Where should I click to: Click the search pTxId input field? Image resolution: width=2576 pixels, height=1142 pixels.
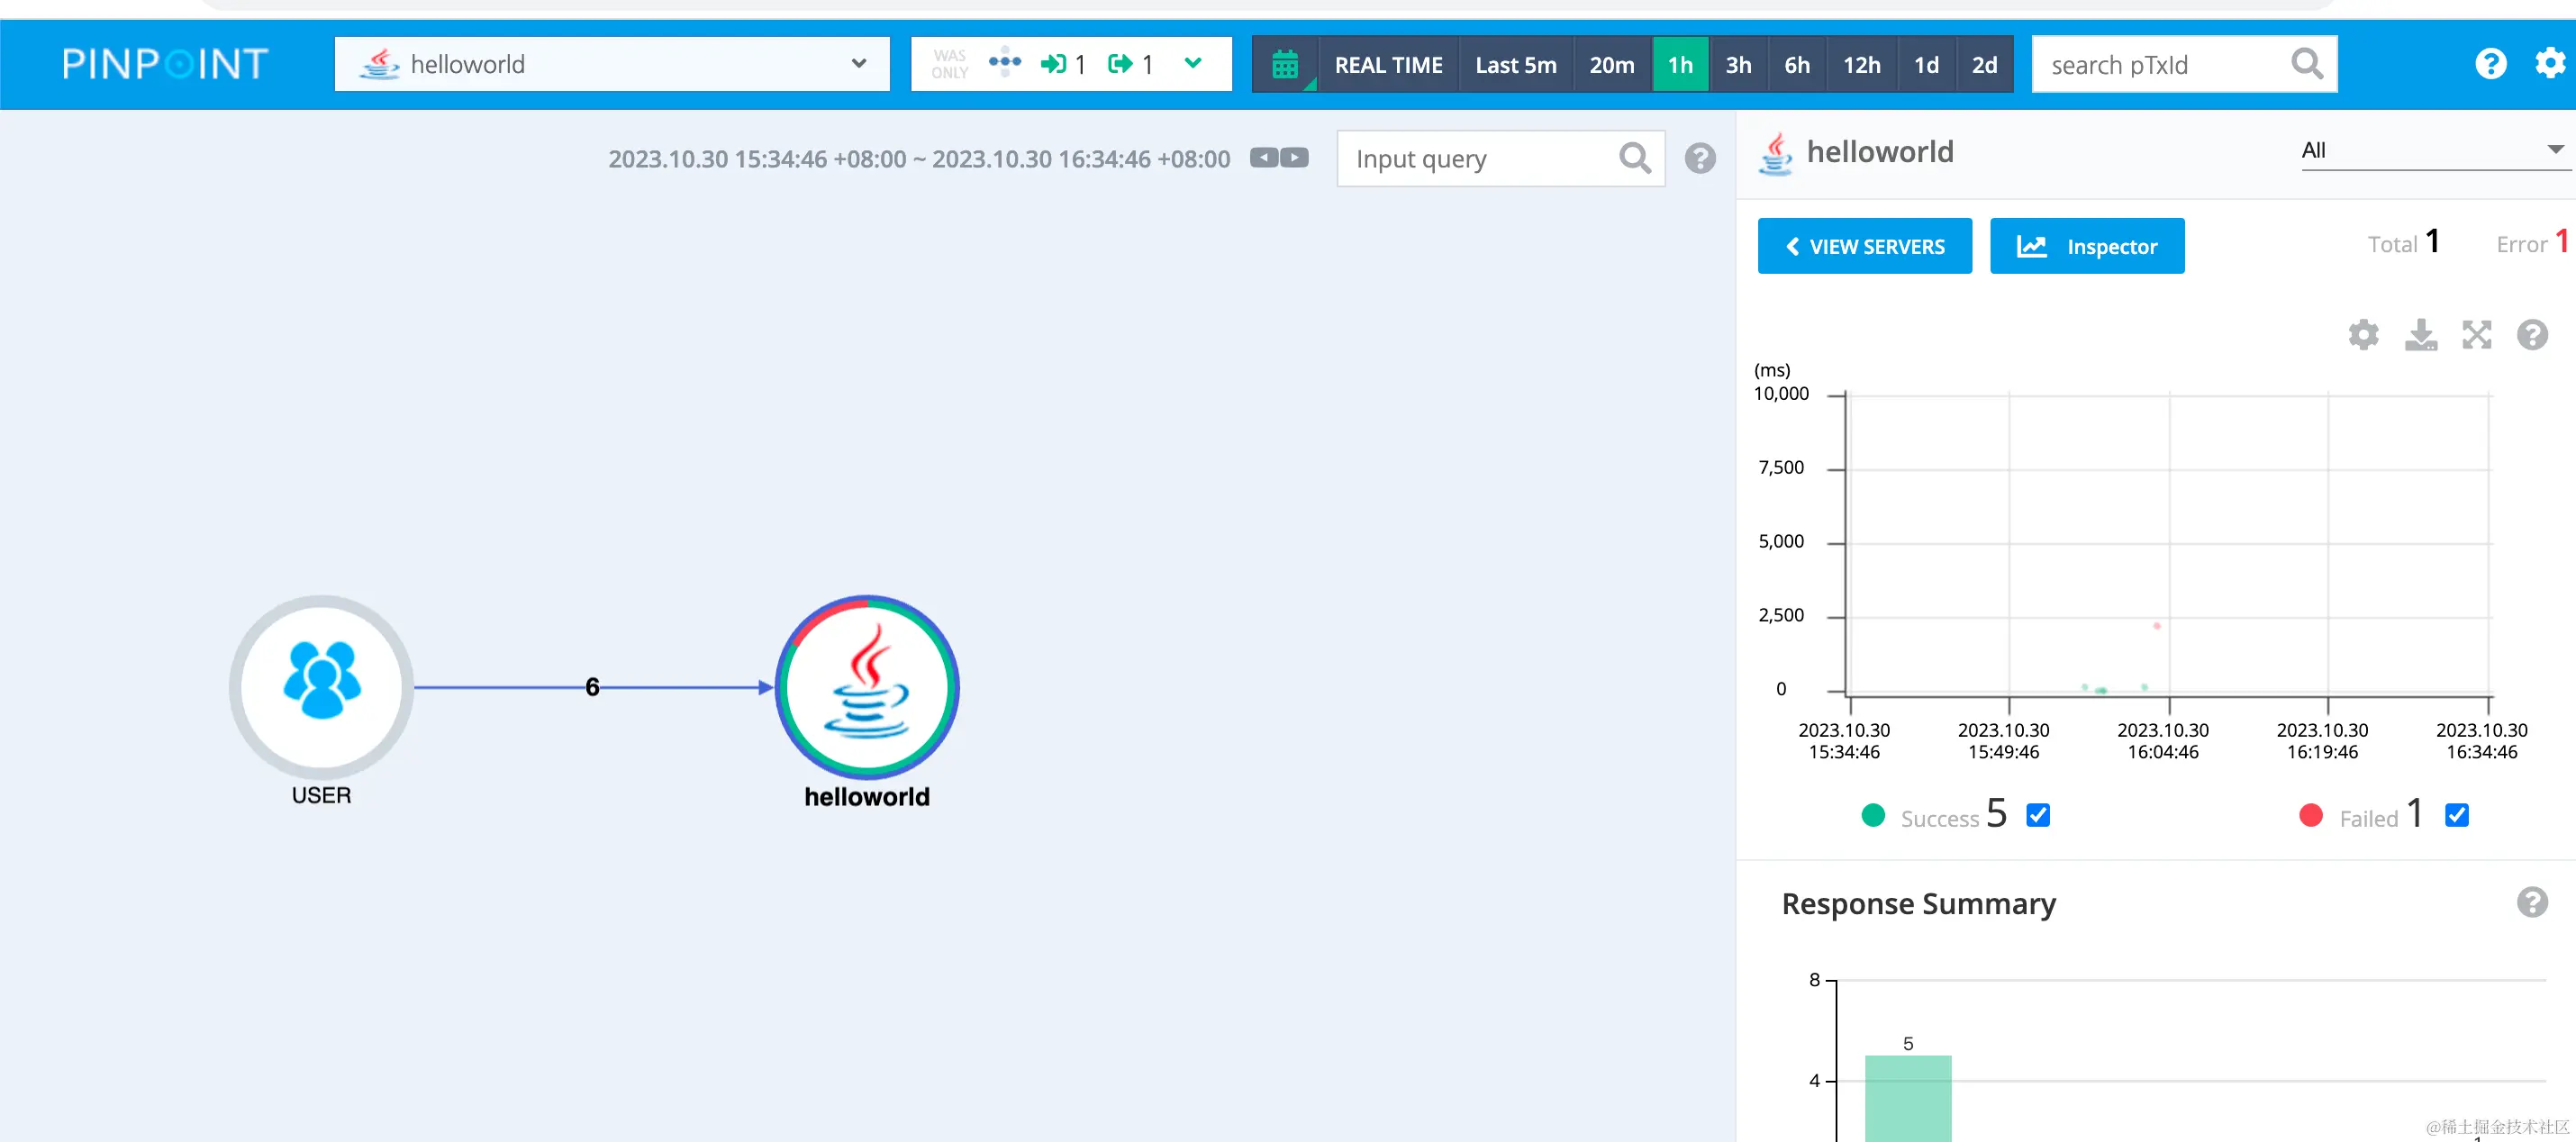2160,65
